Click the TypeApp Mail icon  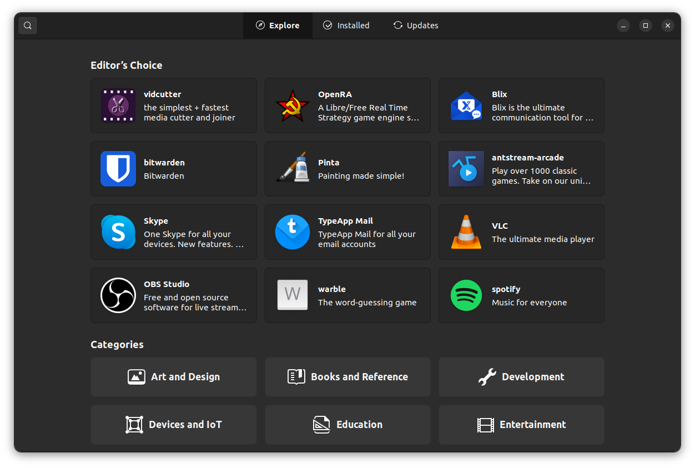tap(293, 232)
